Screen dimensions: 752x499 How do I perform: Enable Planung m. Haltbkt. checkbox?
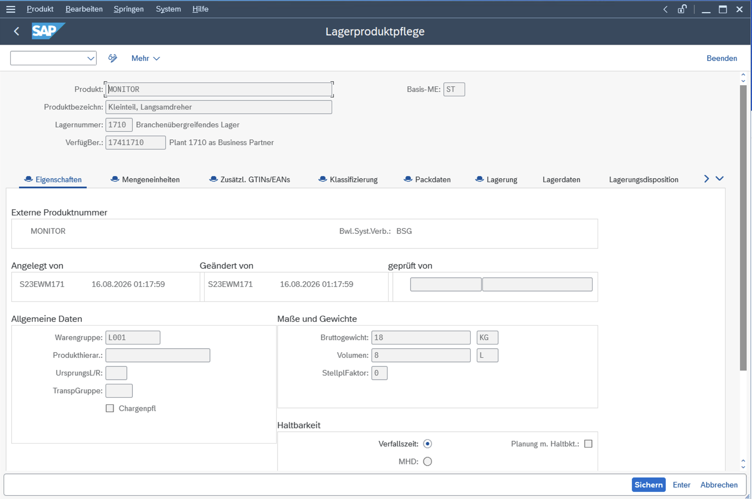588,444
